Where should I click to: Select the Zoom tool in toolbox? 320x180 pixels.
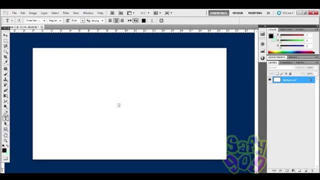[5, 140]
